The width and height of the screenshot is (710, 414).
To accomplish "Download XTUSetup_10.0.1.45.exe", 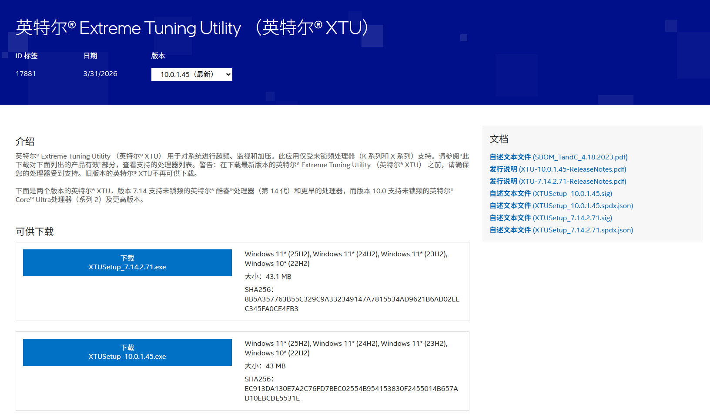I will pyautogui.click(x=127, y=352).
